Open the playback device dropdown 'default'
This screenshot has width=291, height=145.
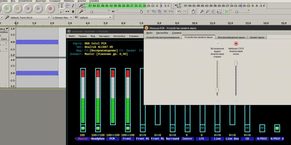point(96,17)
